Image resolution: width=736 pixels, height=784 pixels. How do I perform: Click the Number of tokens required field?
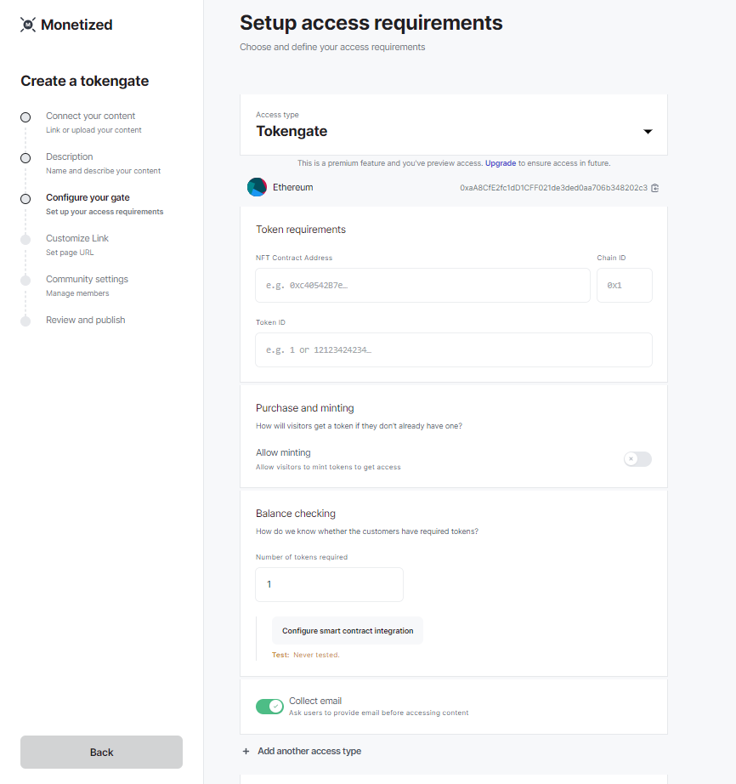point(329,584)
